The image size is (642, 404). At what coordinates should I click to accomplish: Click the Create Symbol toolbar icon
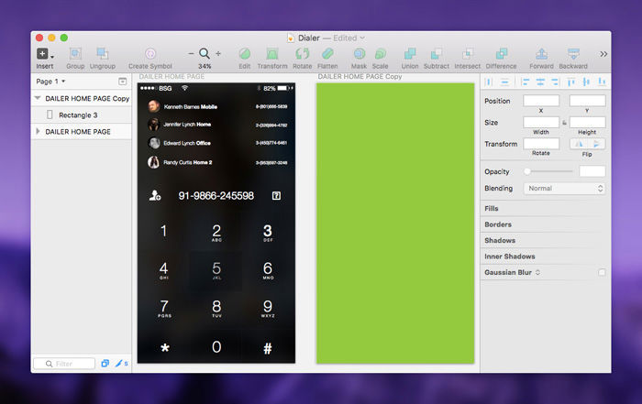tap(149, 54)
